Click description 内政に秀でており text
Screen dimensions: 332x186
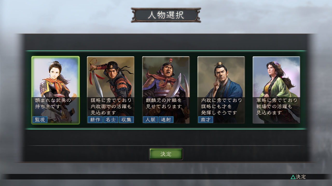222,100
